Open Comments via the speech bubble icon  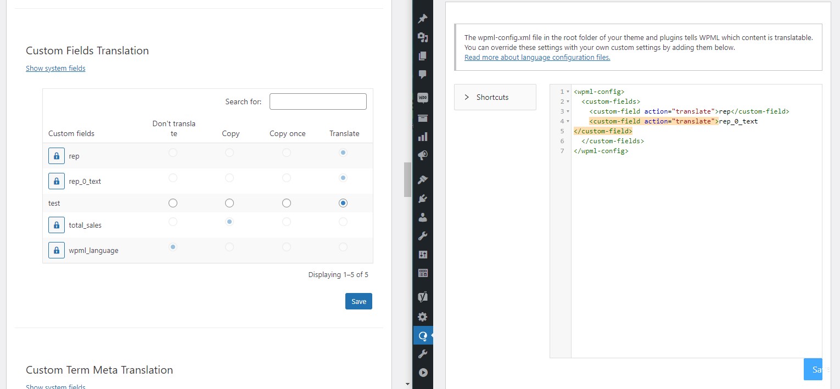[x=423, y=75]
